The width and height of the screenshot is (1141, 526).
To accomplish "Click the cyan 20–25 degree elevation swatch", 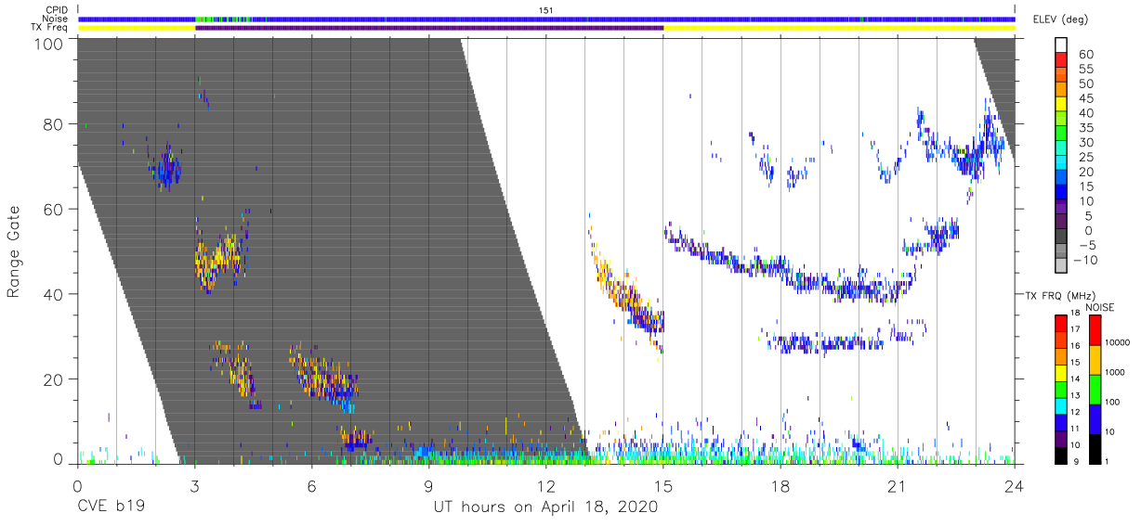I will pyautogui.click(x=1063, y=164).
